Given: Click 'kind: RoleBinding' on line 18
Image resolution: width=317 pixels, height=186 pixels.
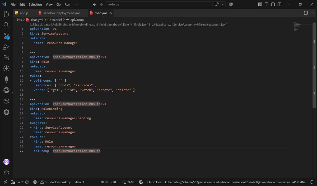Looking at the screenshot, I should 46,109.
